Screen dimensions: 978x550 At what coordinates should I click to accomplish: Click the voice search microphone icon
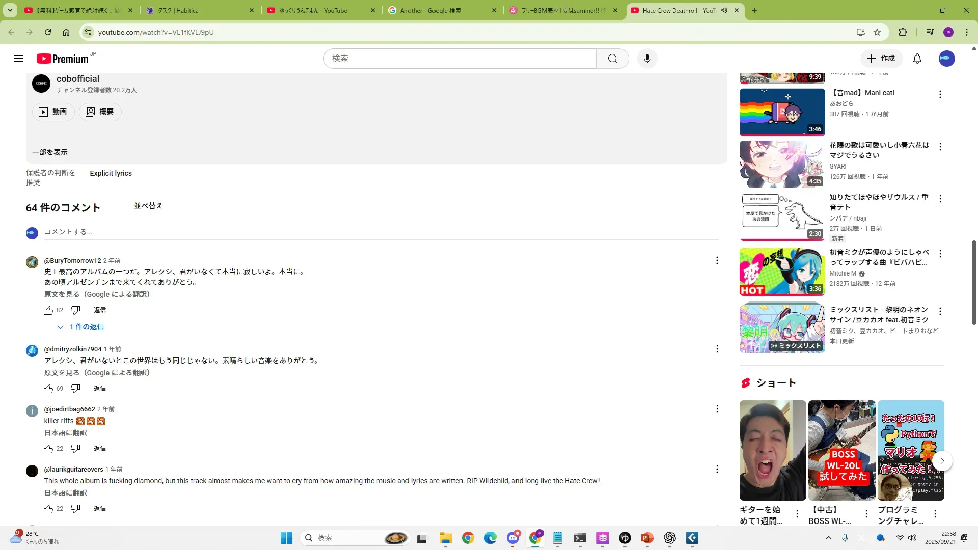coord(647,59)
